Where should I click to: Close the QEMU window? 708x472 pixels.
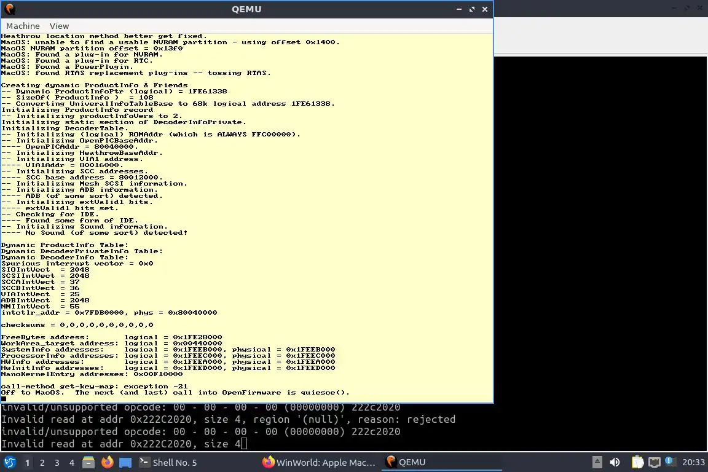pos(484,9)
